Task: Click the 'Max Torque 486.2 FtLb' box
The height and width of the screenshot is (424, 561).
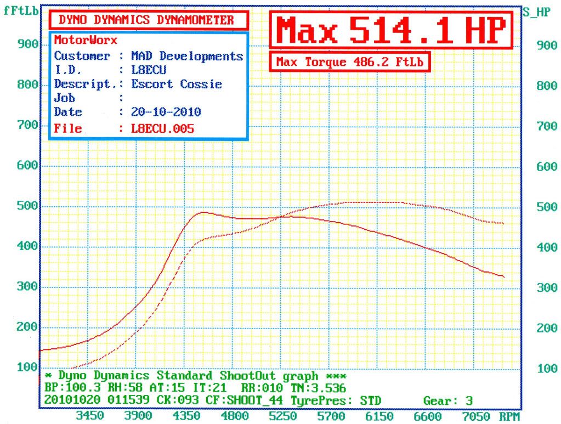Action: 349,62
